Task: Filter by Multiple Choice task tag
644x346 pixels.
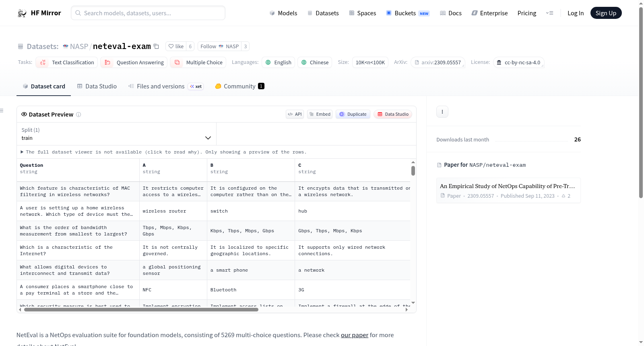Action: click(x=198, y=63)
